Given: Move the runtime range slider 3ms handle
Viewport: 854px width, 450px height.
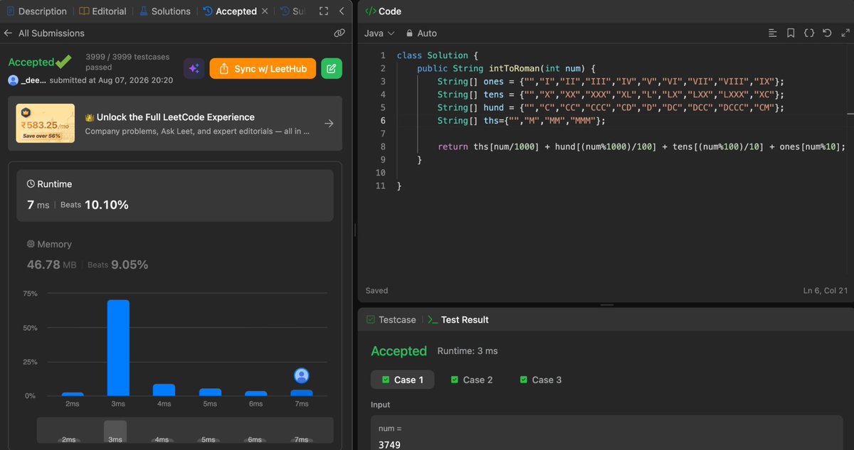Looking at the screenshot, I should pos(115,433).
